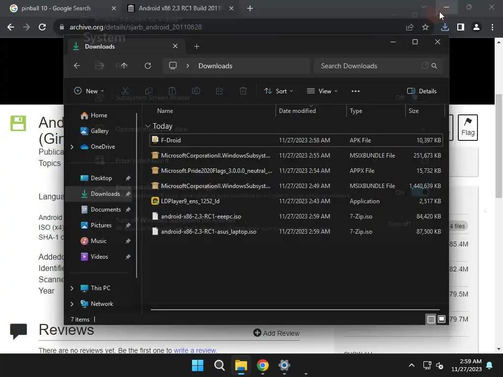Viewport: 503px width, 377px height.
Task: Open the New dropdown in Explorer
Action: [89, 91]
